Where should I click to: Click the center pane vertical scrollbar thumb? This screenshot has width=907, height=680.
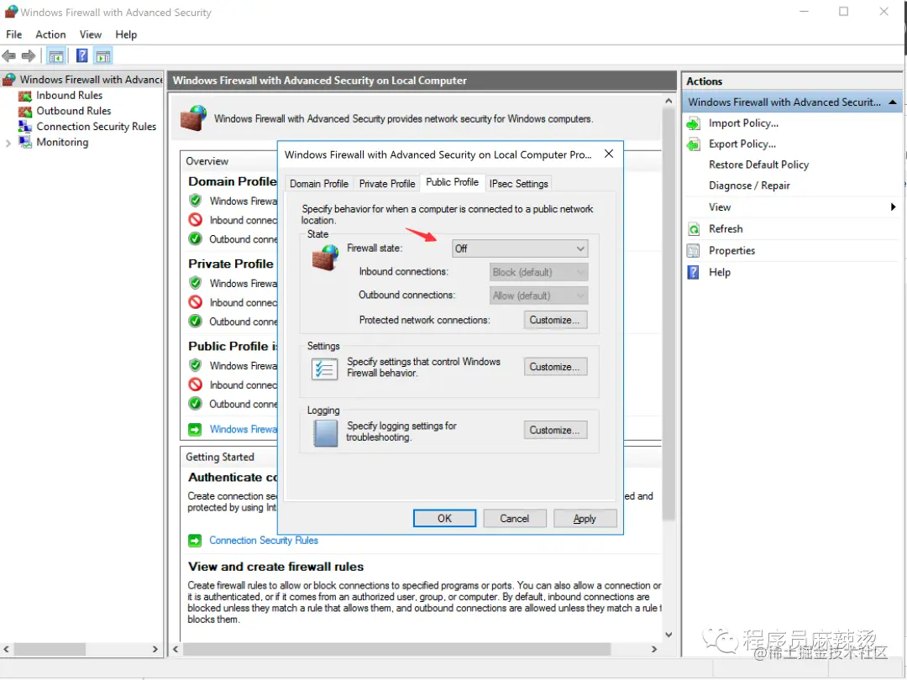668,315
